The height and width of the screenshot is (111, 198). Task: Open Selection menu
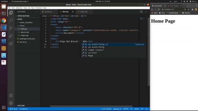point(19,8)
